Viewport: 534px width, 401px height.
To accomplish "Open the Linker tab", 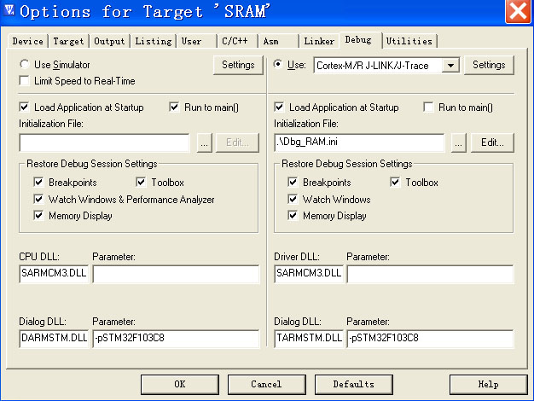I will [x=319, y=41].
